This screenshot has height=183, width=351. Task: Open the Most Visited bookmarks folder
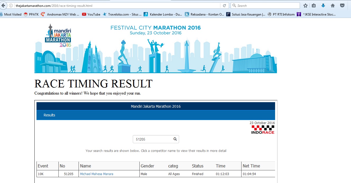11,14
